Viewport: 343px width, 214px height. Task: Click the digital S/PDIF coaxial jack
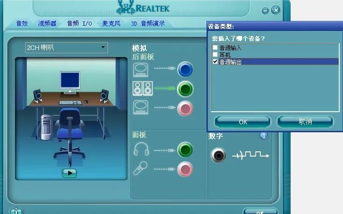click(218, 155)
